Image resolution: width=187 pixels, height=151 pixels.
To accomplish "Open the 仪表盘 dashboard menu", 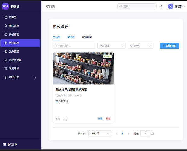I will pos(20,18).
